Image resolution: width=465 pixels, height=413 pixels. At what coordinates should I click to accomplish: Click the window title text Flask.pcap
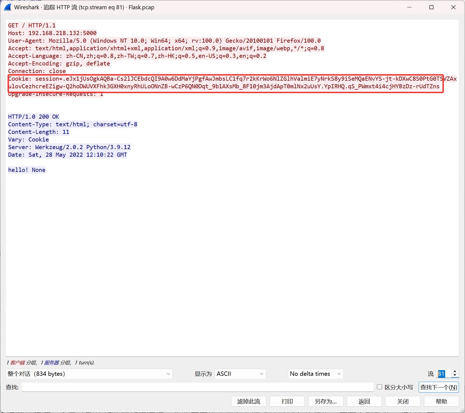coord(141,7)
